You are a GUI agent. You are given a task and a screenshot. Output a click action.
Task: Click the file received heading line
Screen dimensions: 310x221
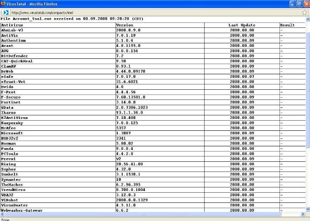point(72,19)
